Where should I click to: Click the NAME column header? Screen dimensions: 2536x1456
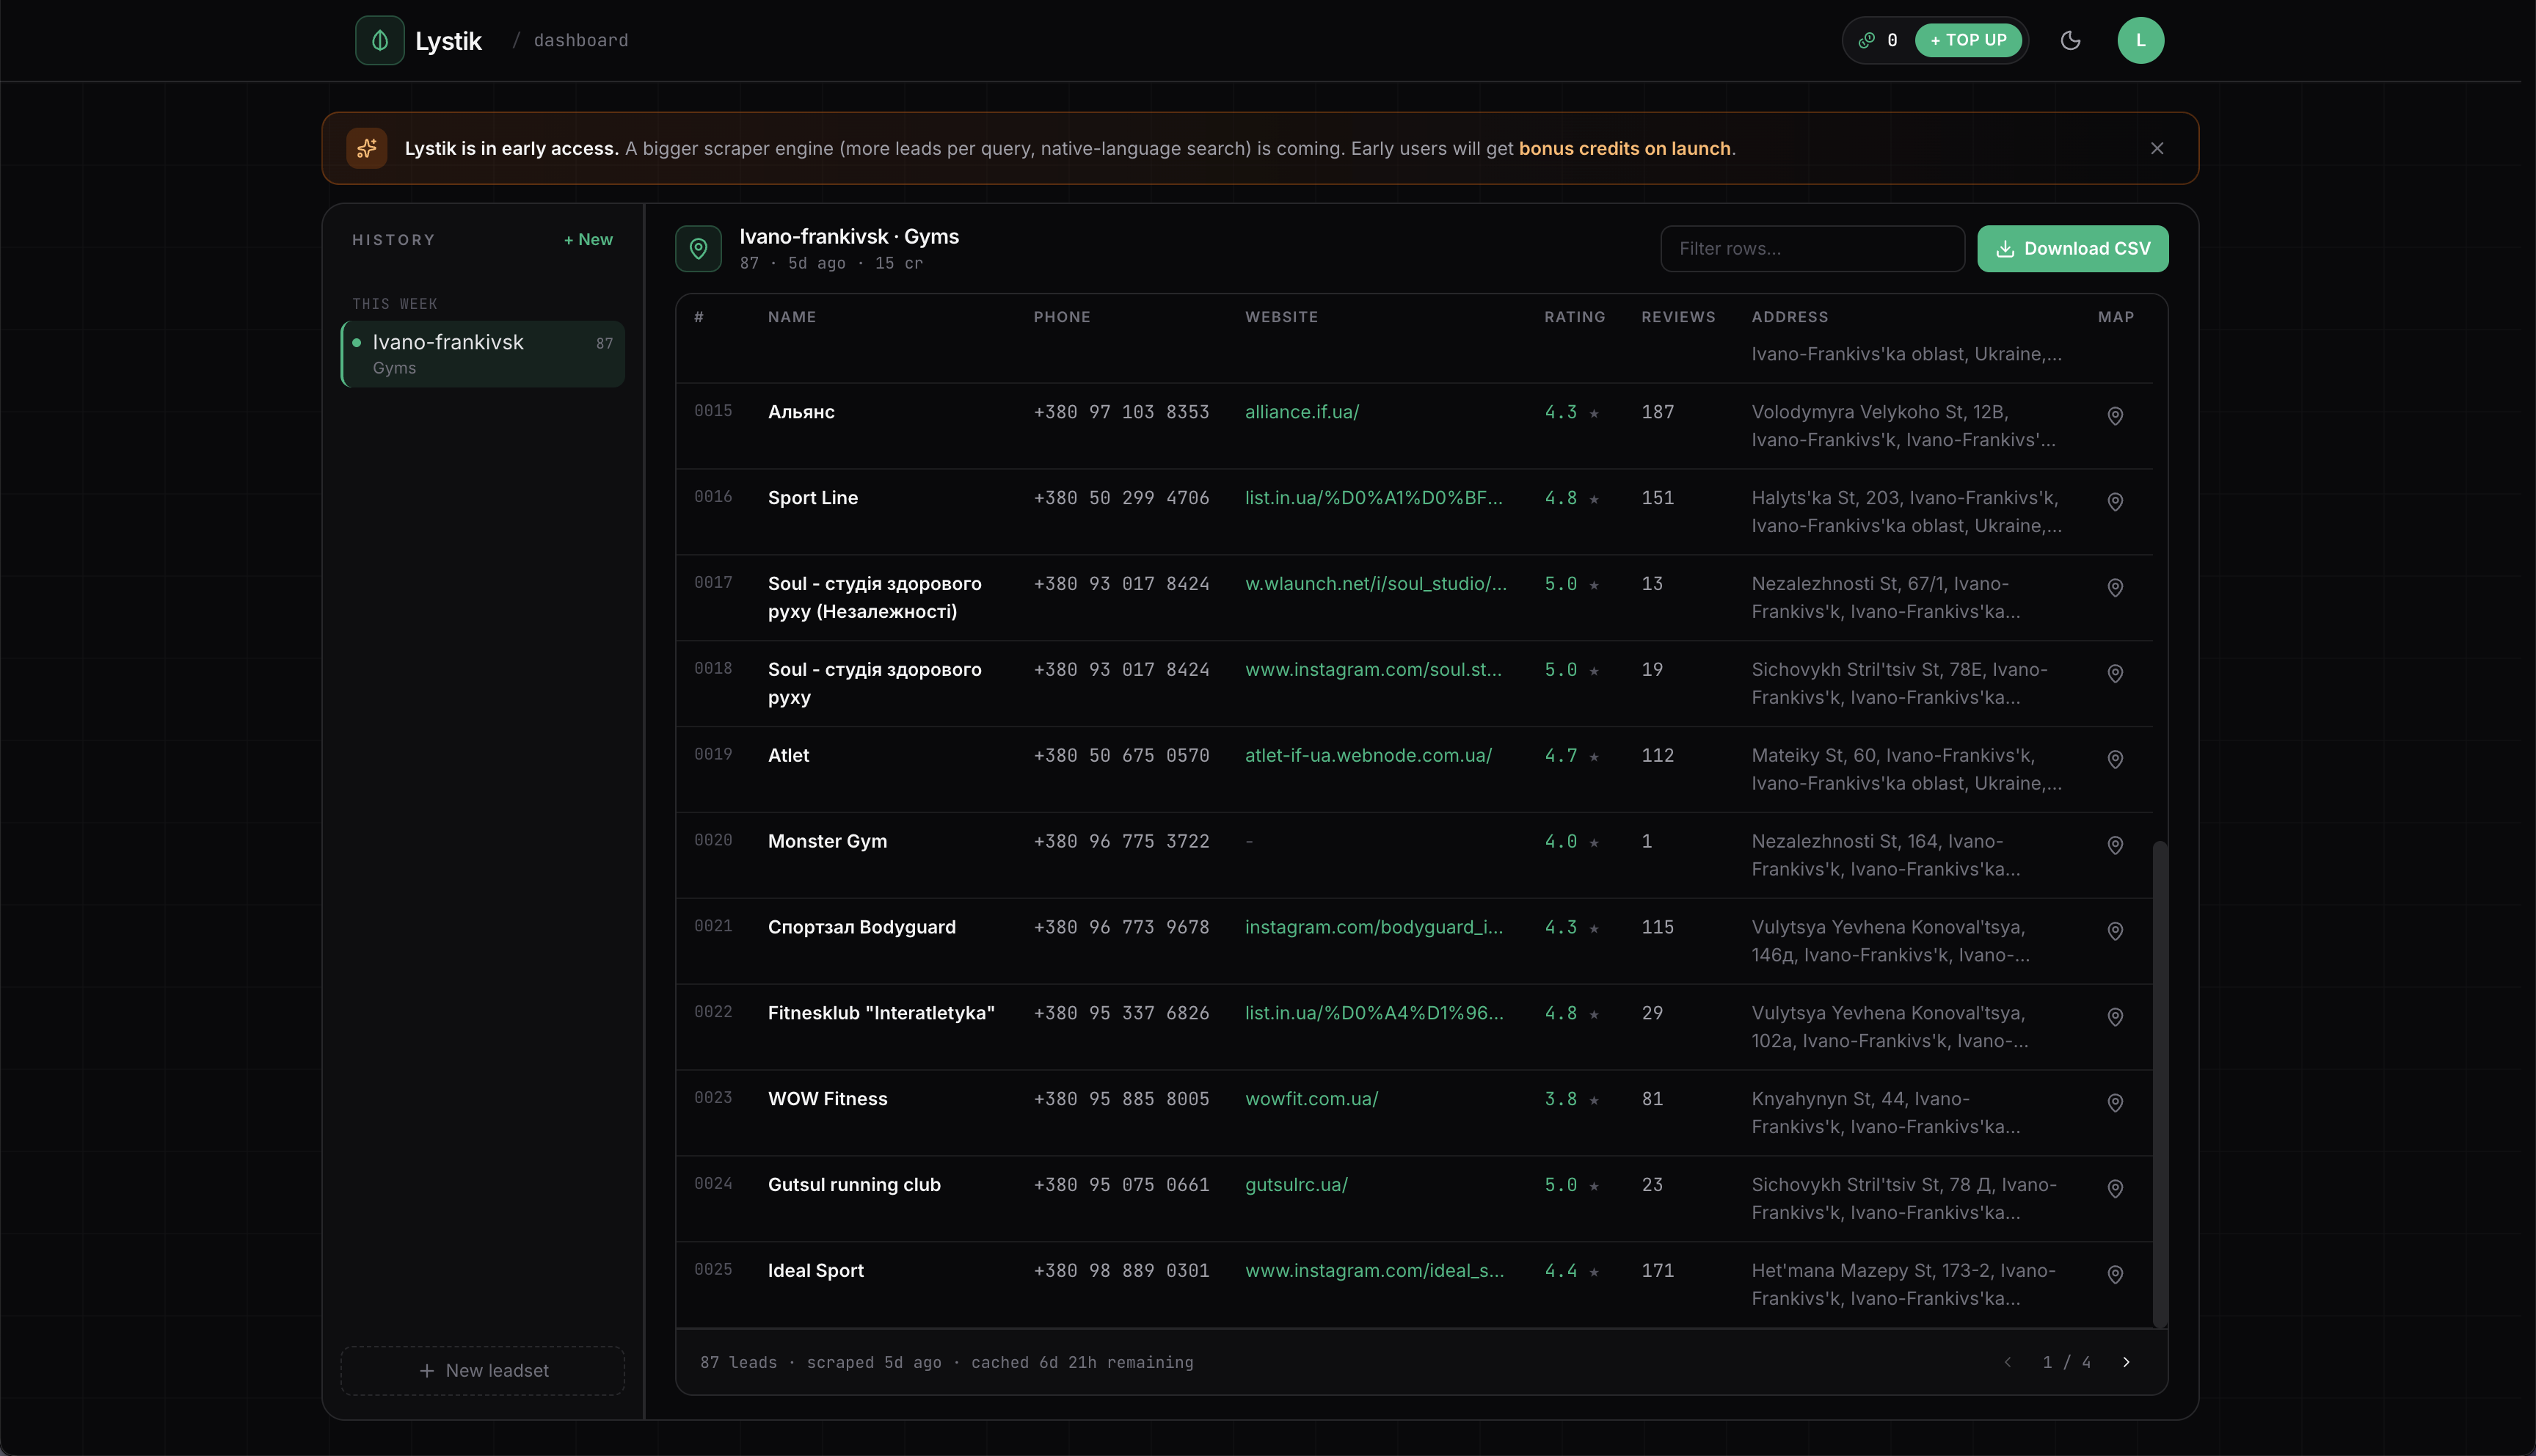(x=792, y=317)
